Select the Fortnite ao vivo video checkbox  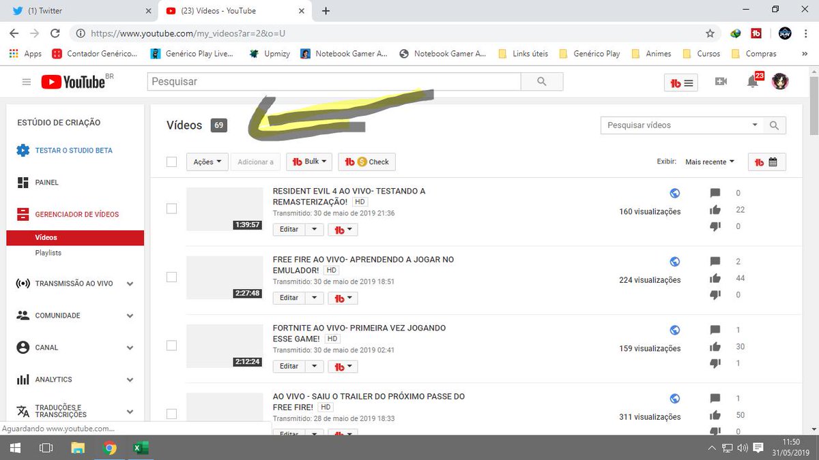point(171,345)
